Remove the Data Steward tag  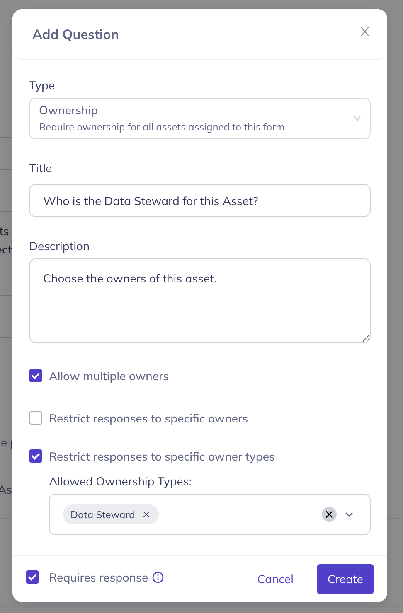pyautogui.click(x=146, y=514)
